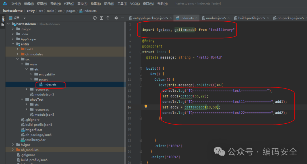
Task: Click the collapse all icon in project panel
Action: pyautogui.click(x=108, y=18)
